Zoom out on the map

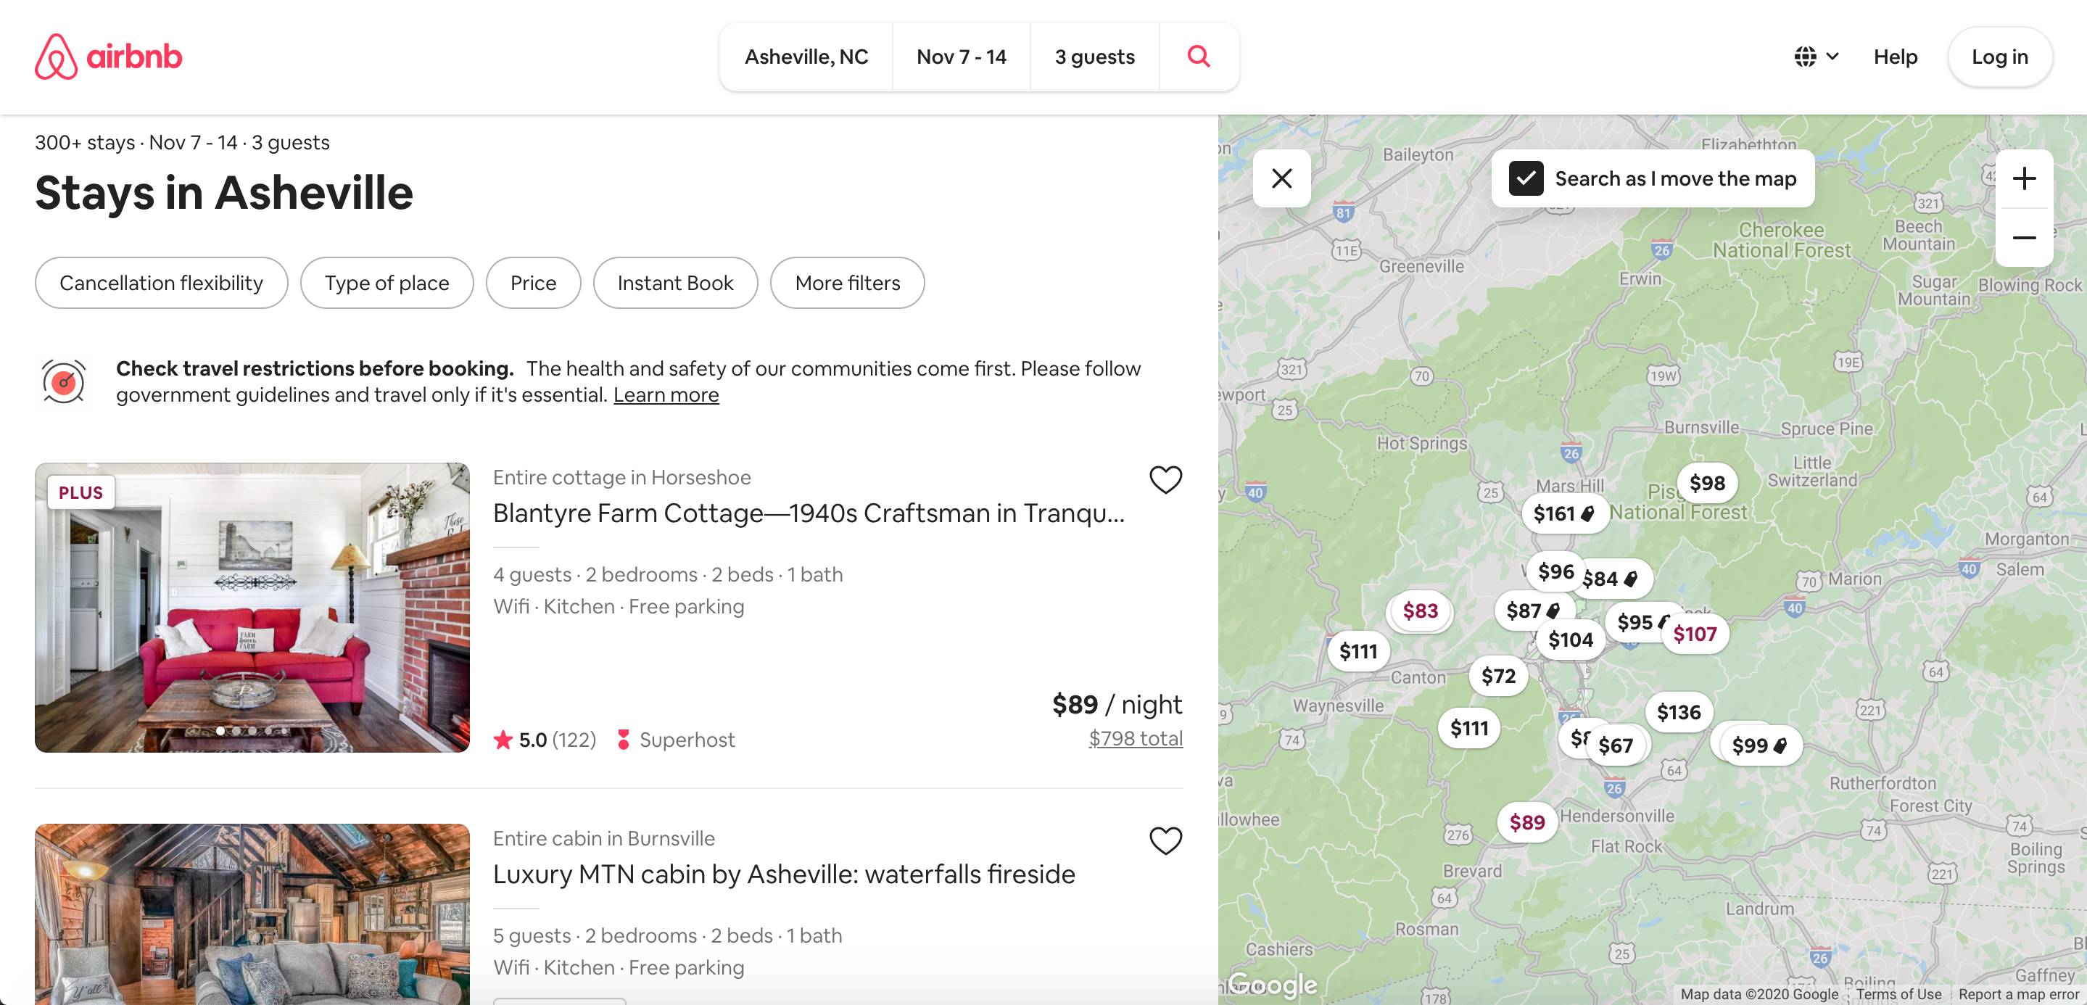[2023, 237]
